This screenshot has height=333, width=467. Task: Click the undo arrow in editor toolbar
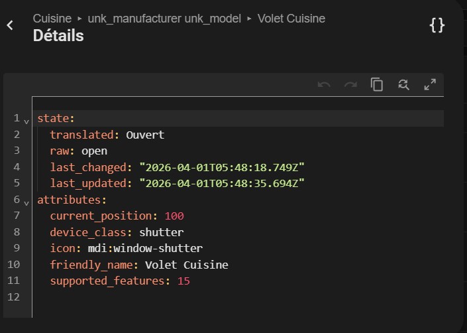(324, 85)
